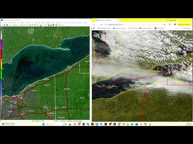Expand bookmarks overflow chevron
This screenshot has width=193, height=144.
coord(177,28)
